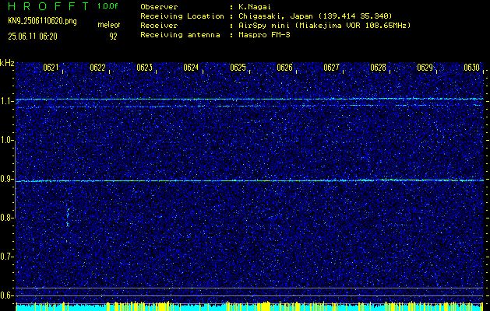This screenshot has width=490, height=311.
Task: Click the 0628 time marker
Action: click(x=378, y=68)
